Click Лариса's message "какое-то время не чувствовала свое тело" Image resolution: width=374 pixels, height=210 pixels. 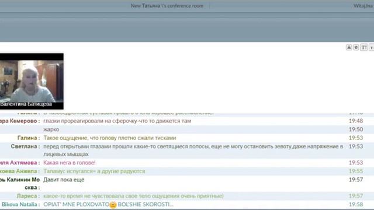pos(134,196)
